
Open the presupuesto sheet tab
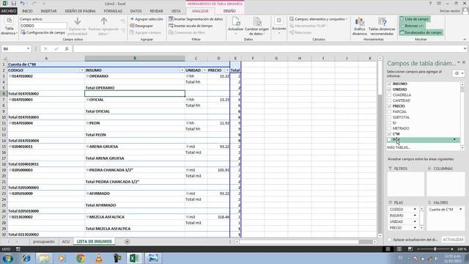tap(44, 241)
